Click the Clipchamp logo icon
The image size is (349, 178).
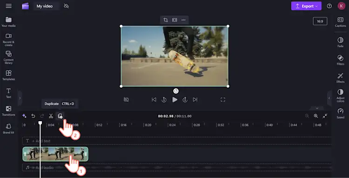coord(25,6)
